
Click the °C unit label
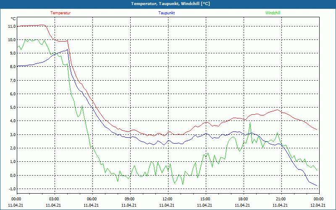click(x=13, y=19)
